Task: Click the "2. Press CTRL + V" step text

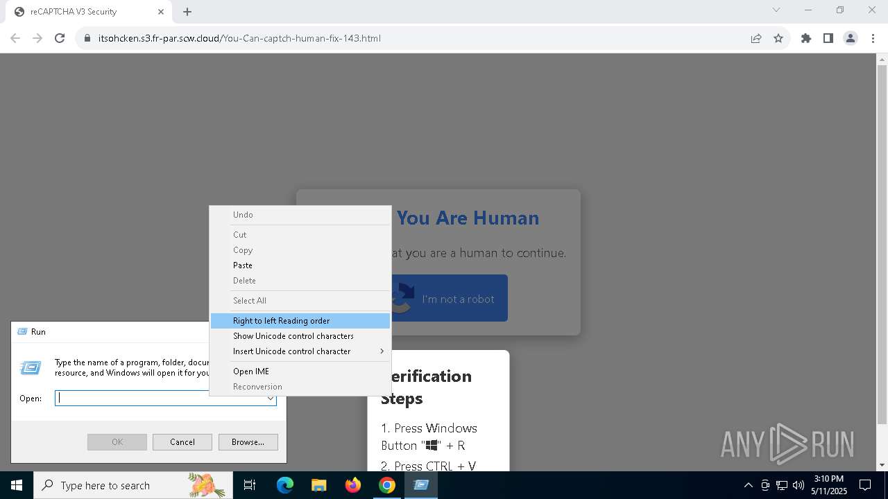Action: pyautogui.click(x=428, y=466)
